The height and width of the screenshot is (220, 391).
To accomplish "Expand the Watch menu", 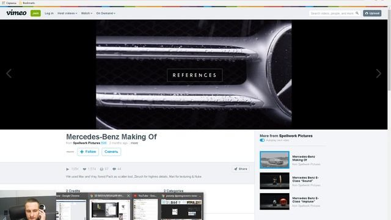I will coord(87,13).
